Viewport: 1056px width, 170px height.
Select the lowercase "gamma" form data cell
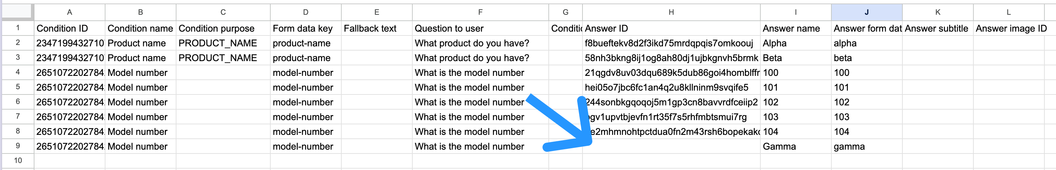click(866, 146)
